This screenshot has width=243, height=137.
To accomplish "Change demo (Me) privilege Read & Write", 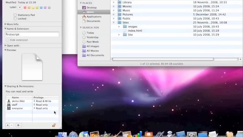I will (x=43, y=101).
